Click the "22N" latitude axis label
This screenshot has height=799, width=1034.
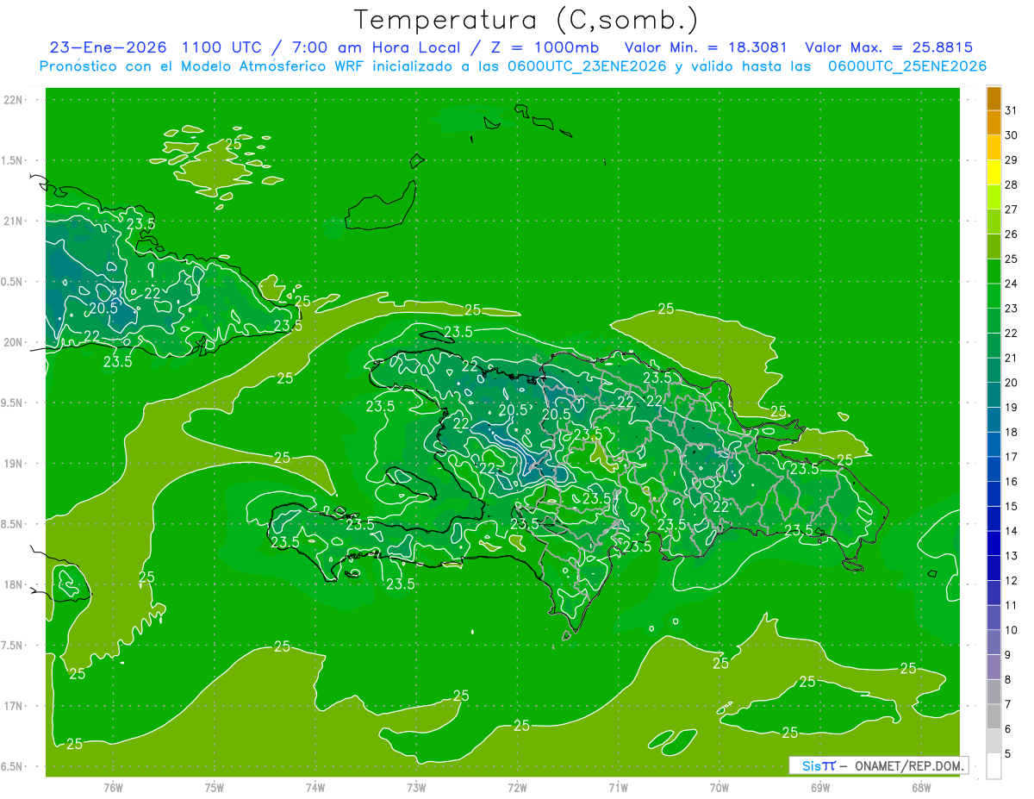click(14, 100)
